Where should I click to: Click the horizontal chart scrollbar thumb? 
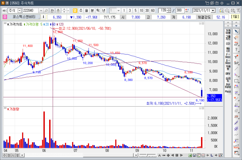coord(108,155)
